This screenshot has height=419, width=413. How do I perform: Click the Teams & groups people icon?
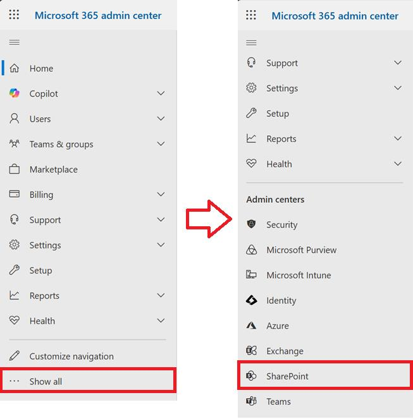[14, 143]
